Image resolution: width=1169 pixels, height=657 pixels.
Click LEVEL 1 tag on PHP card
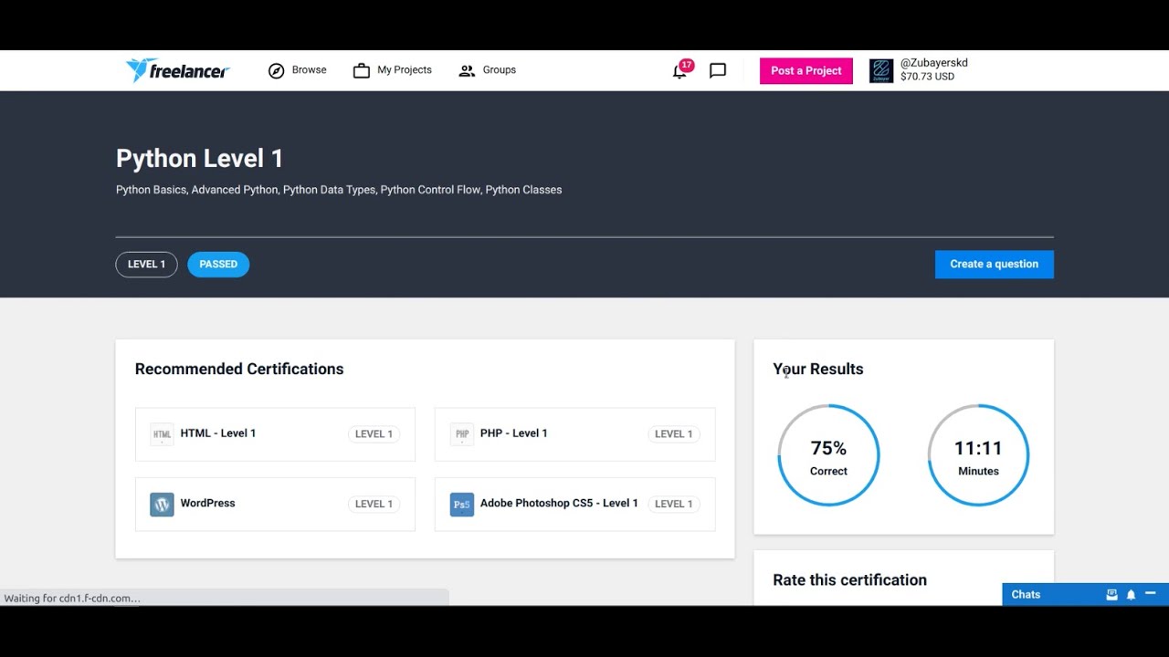pos(674,434)
